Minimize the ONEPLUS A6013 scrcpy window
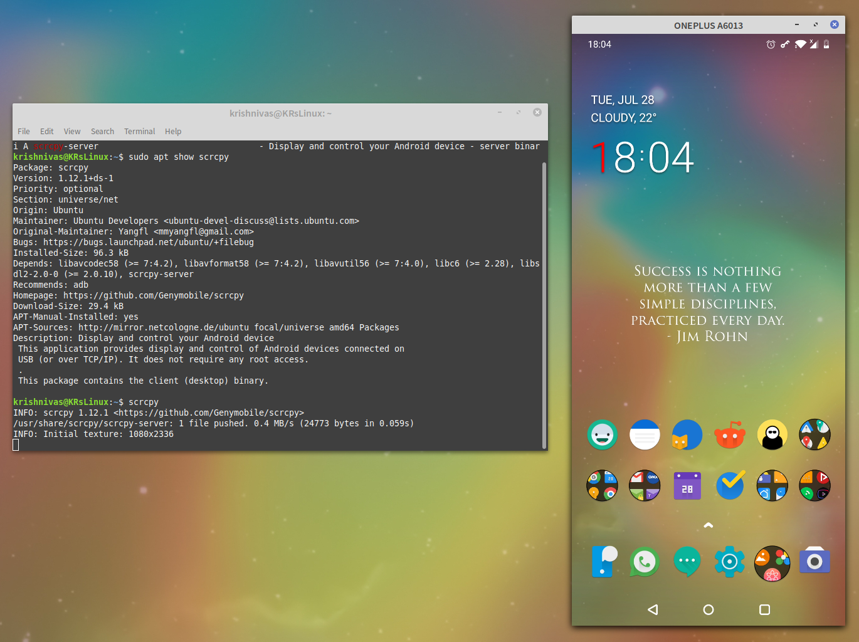Viewport: 859px width, 642px height. click(x=797, y=25)
